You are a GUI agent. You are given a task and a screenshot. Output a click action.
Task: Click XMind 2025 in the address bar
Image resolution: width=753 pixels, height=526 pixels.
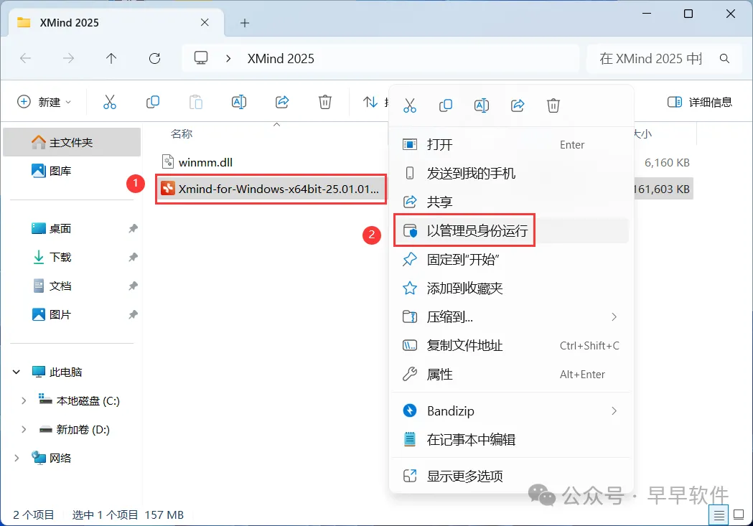tap(281, 59)
